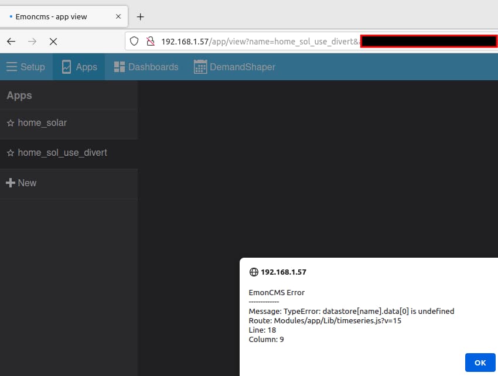This screenshot has width=498, height=376.
Task: Open a new browser tab
Action: (140, 16)
